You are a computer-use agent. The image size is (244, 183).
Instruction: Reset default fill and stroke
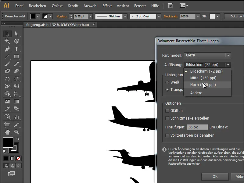click(x=5, y=151)
